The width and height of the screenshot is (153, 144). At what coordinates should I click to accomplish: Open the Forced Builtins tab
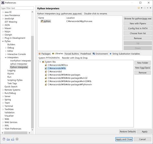coord(72,54)
